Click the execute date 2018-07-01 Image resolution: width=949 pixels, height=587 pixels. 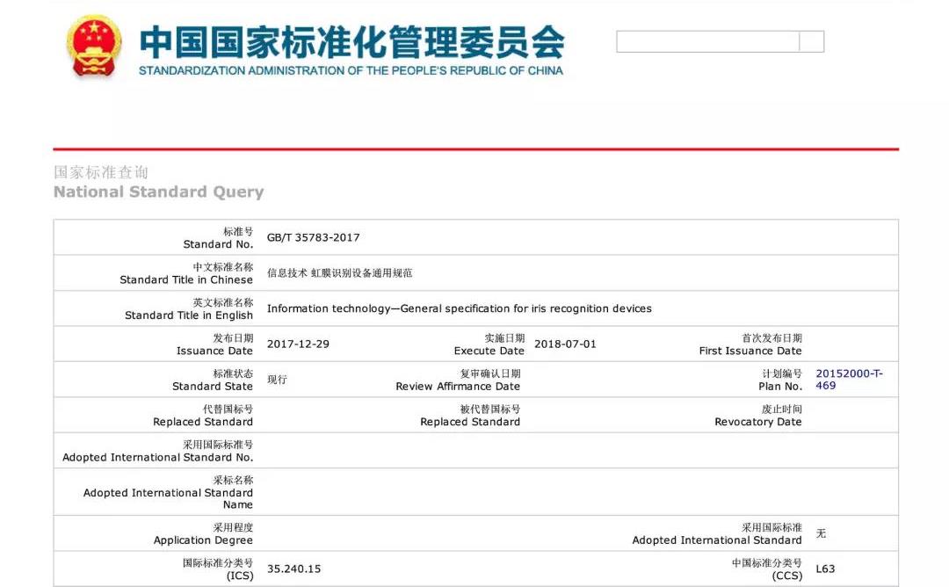click(565, 344)
